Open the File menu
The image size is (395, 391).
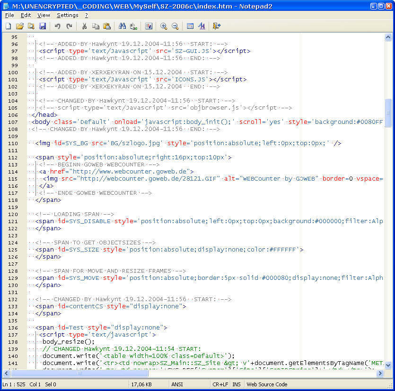pos(9,15)
